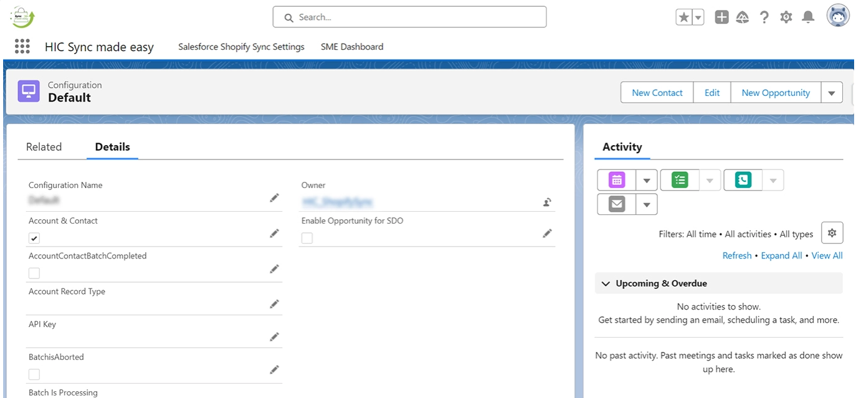Click the Refresh link
Viewport: 856px width, 398px height.
tap(737, 255)
